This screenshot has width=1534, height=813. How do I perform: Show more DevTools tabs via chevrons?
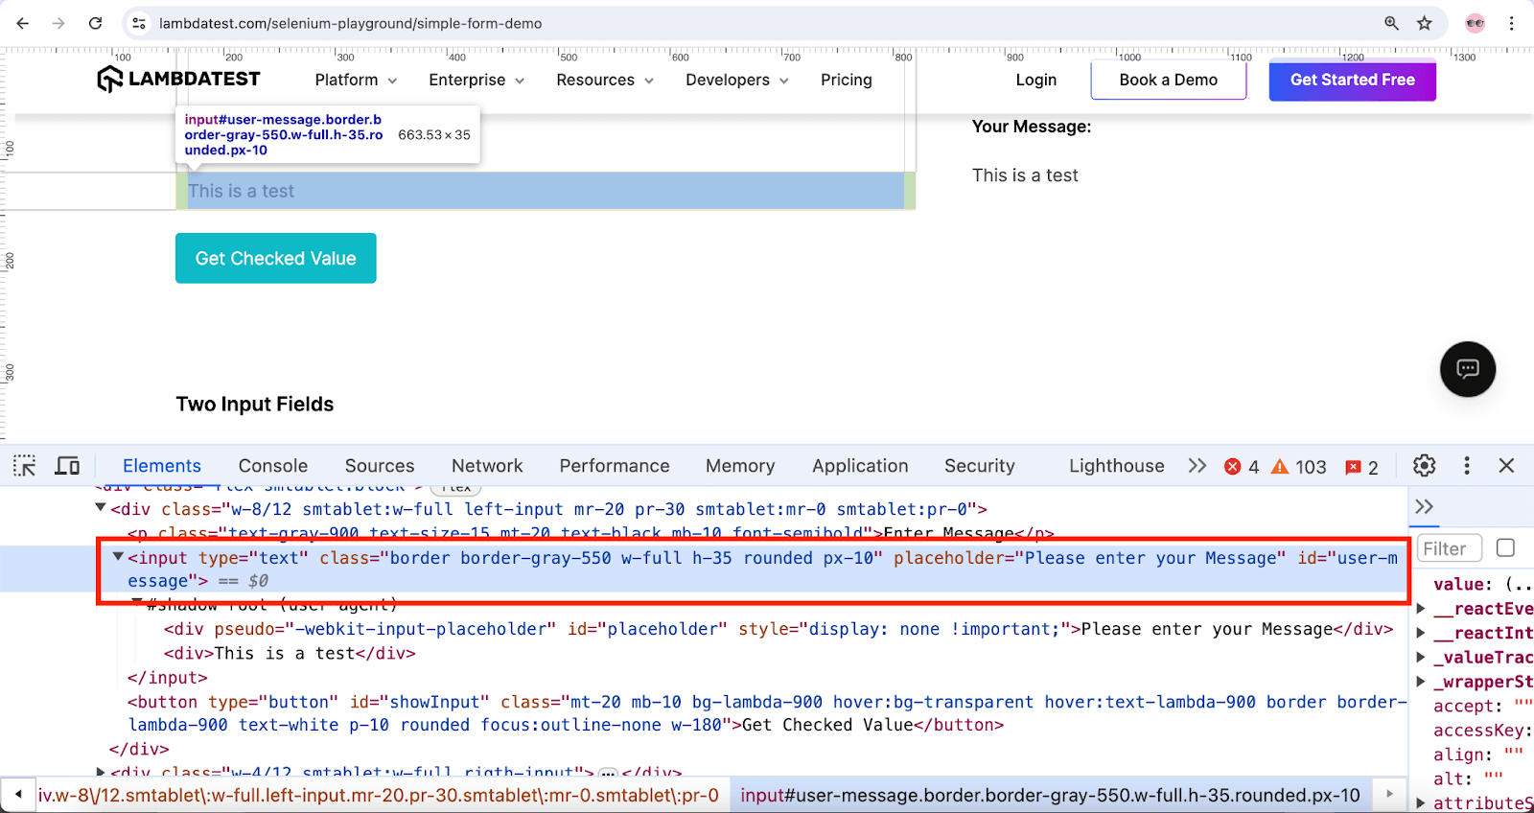coord(1197,466)
